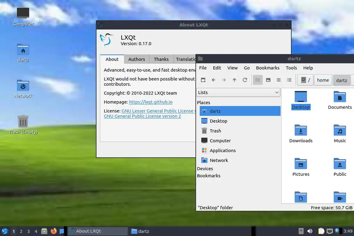Activate the About LXQt taskbar button
The height and width of the screenshot is (236, 354).
pyautogui.click(x=98, y=231)
